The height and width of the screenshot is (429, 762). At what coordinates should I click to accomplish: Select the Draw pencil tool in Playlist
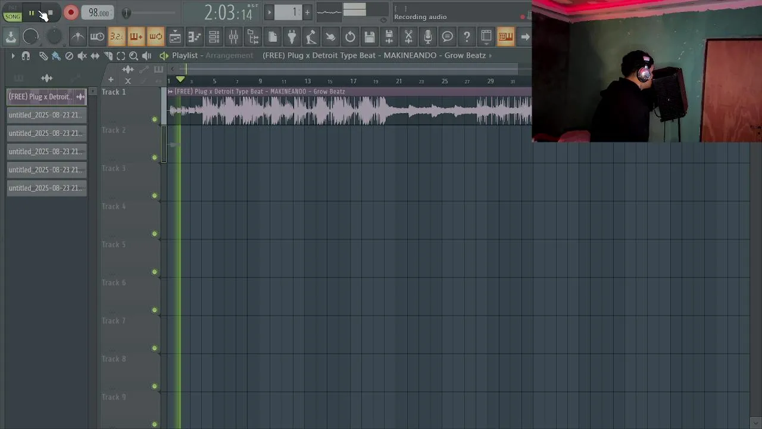[43, 55]
